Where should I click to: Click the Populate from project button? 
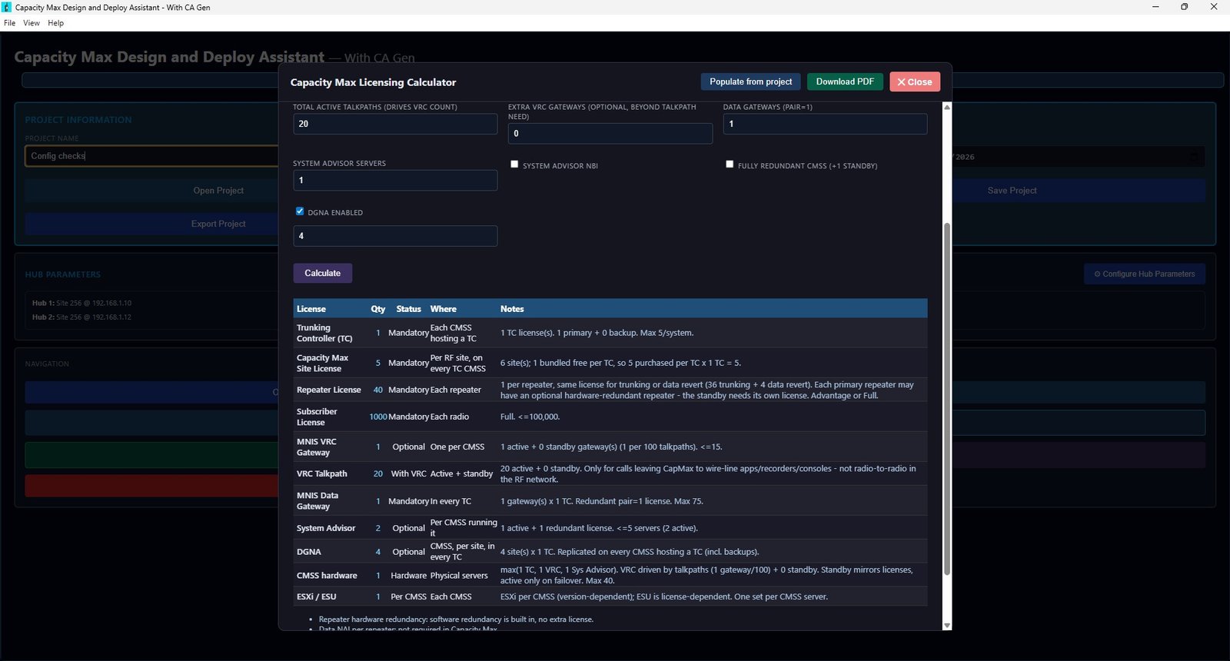750,81
